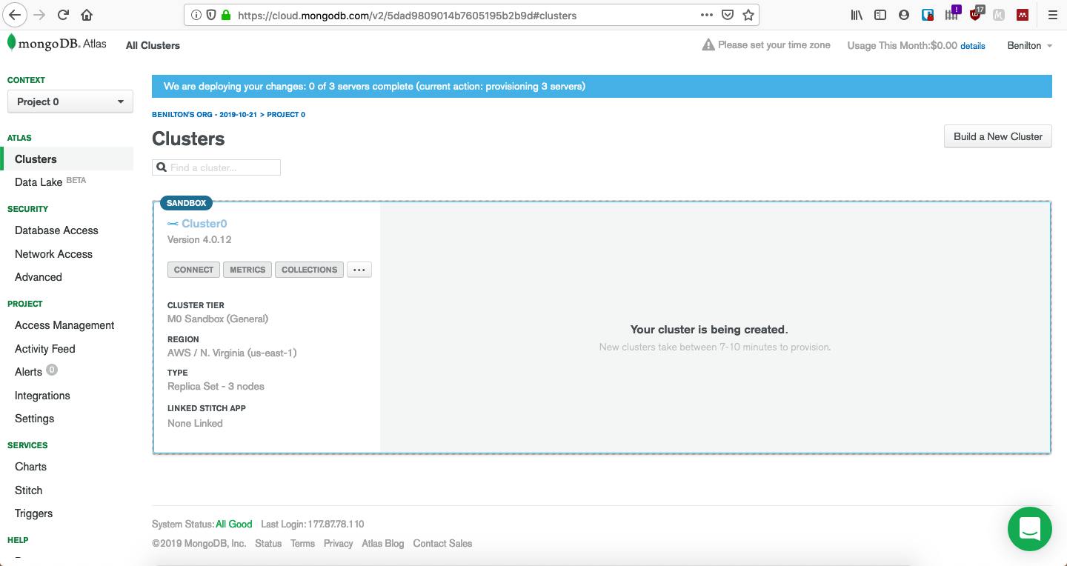1067x566 pixels.
Task: Open page actions three-dot menu in address bar
Action: pos(707,15)
